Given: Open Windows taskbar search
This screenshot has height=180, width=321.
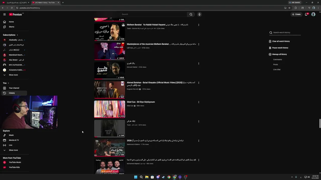Looking at the screenshot, I should coord(141,177).
